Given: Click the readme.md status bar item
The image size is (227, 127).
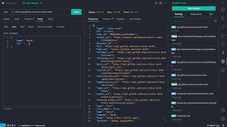Looking at the screenshot, I should pyautogui.click(x=39, y=125).
